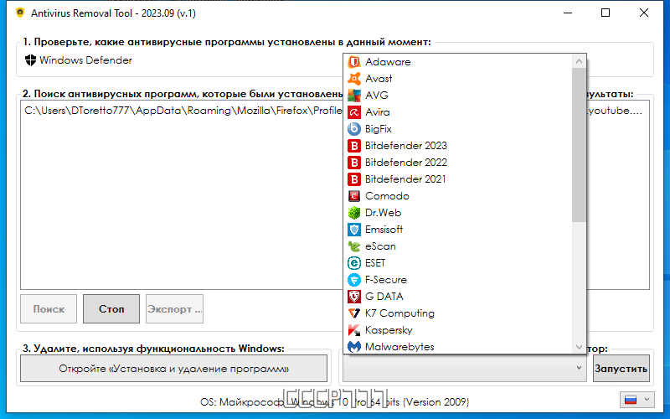Screen dimensions: 670x419
Task: Choose Comodo in the list
Action: [x=457, y=196]
